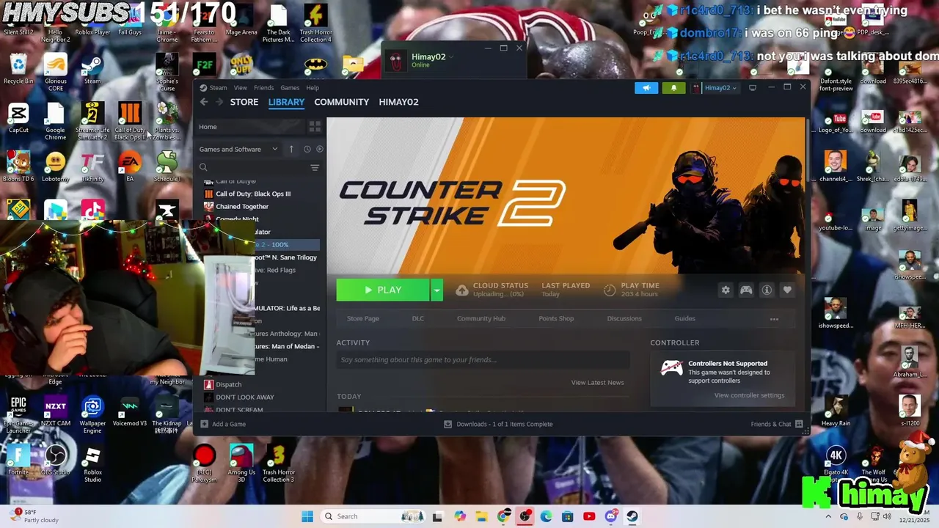Open Microsoft Edge from taskbar
The image size is (939, 528).
coord(546,516)
